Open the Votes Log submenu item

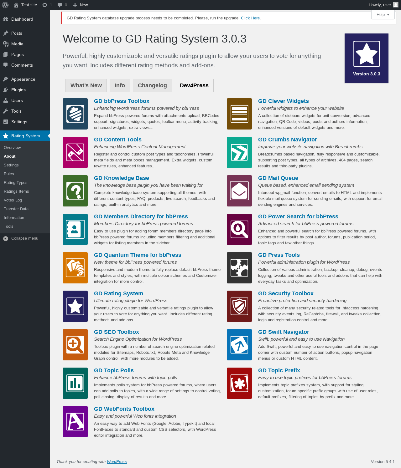tap(25, 200)
